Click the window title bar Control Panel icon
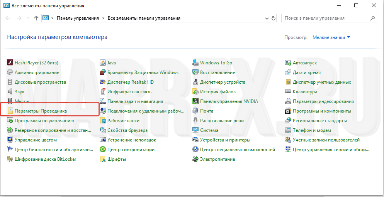The height and width of the screenshot is (197, 384). (x=6, y=6)
